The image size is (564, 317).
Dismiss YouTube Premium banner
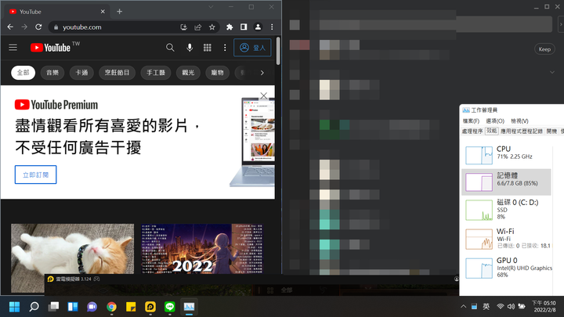264,95
